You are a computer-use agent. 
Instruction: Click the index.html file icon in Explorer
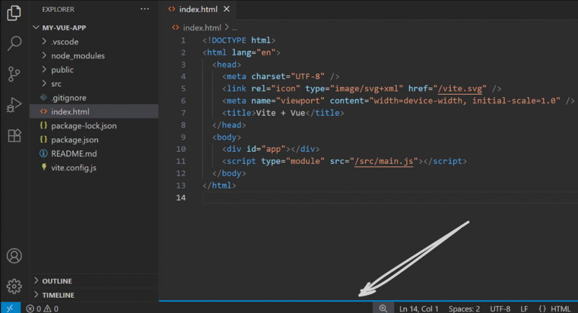pos(43,112)
